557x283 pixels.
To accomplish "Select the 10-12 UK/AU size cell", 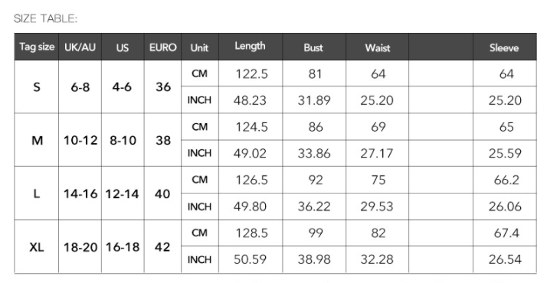I will 80,141.
